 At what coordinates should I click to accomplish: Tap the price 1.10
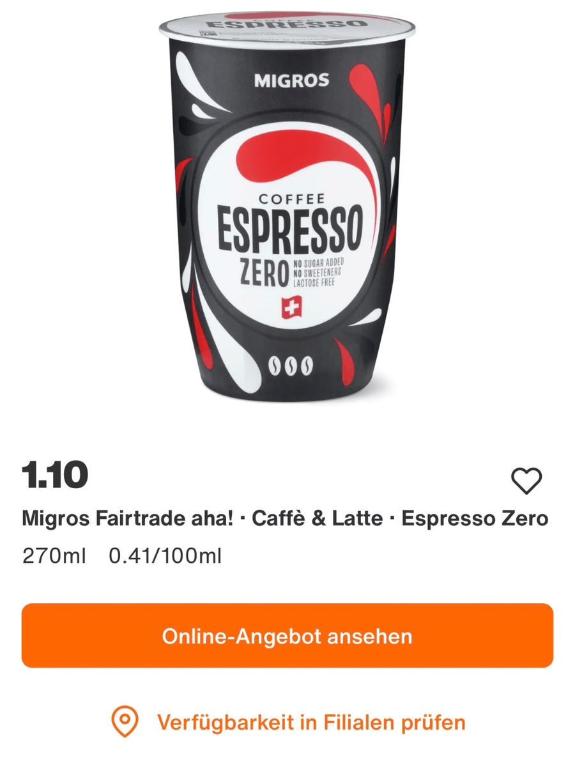point(55,475)
